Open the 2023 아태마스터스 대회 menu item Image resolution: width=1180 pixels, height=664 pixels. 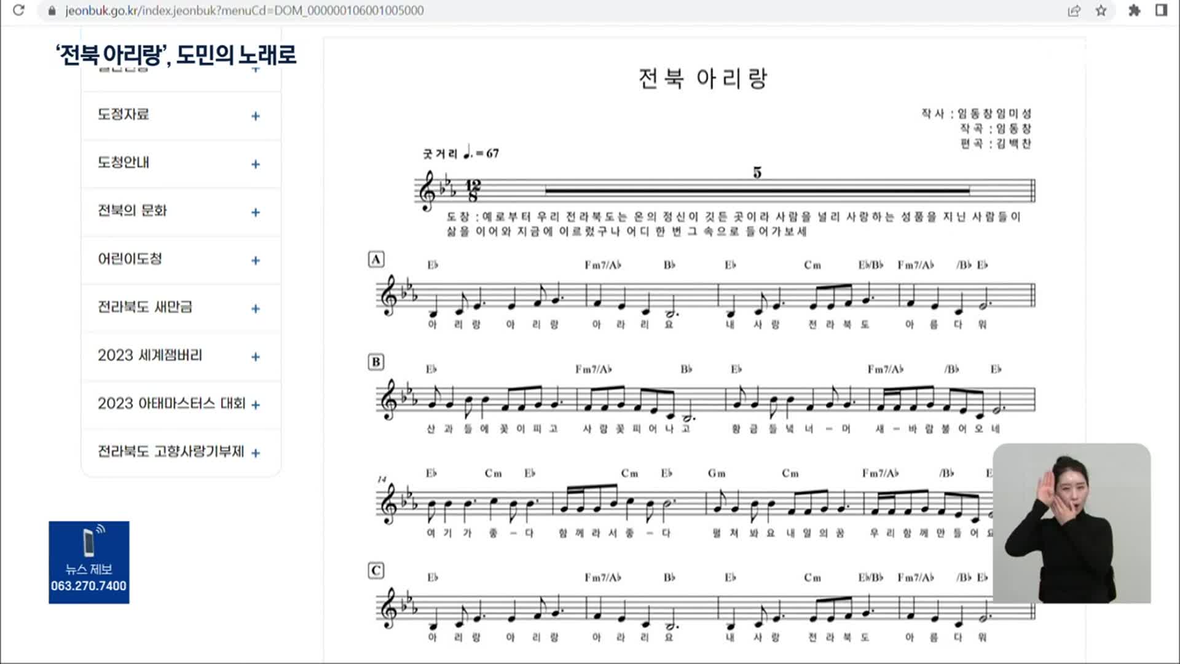tap(171, 403)
